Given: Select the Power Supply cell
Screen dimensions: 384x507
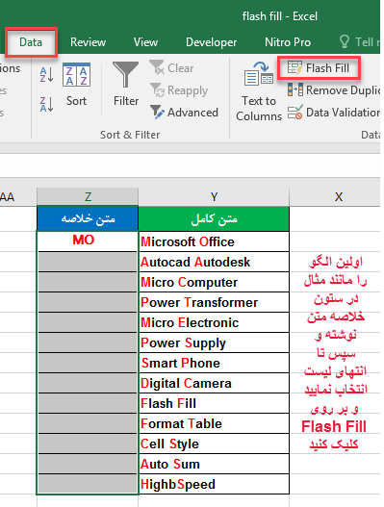Looking at the screenshot, I should click(x=214, y=342).
